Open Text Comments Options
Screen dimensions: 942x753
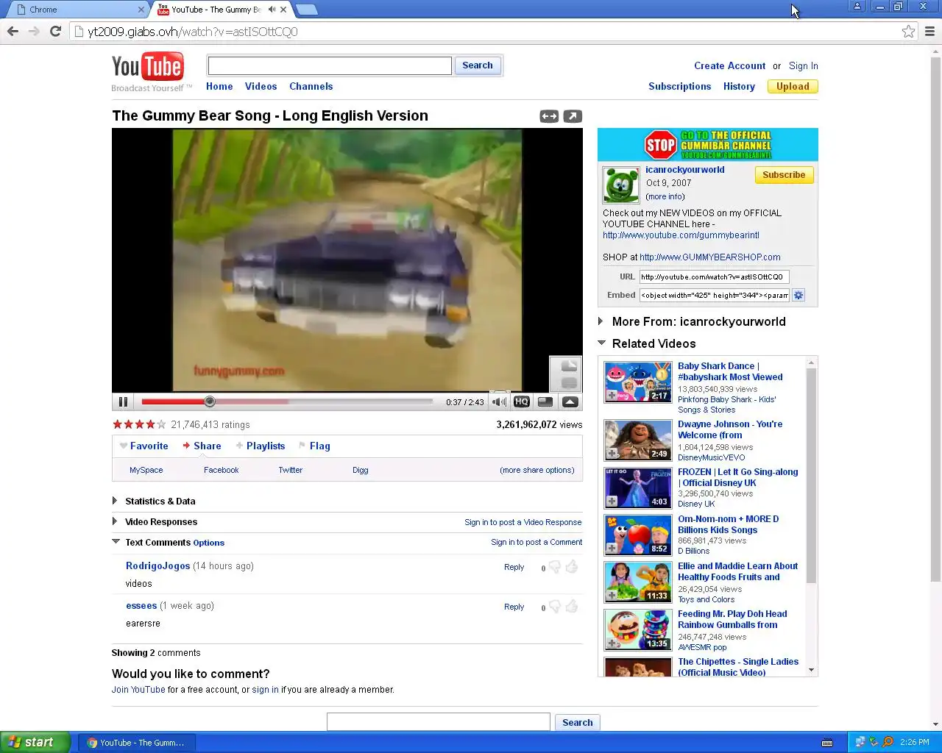point(209,543)
